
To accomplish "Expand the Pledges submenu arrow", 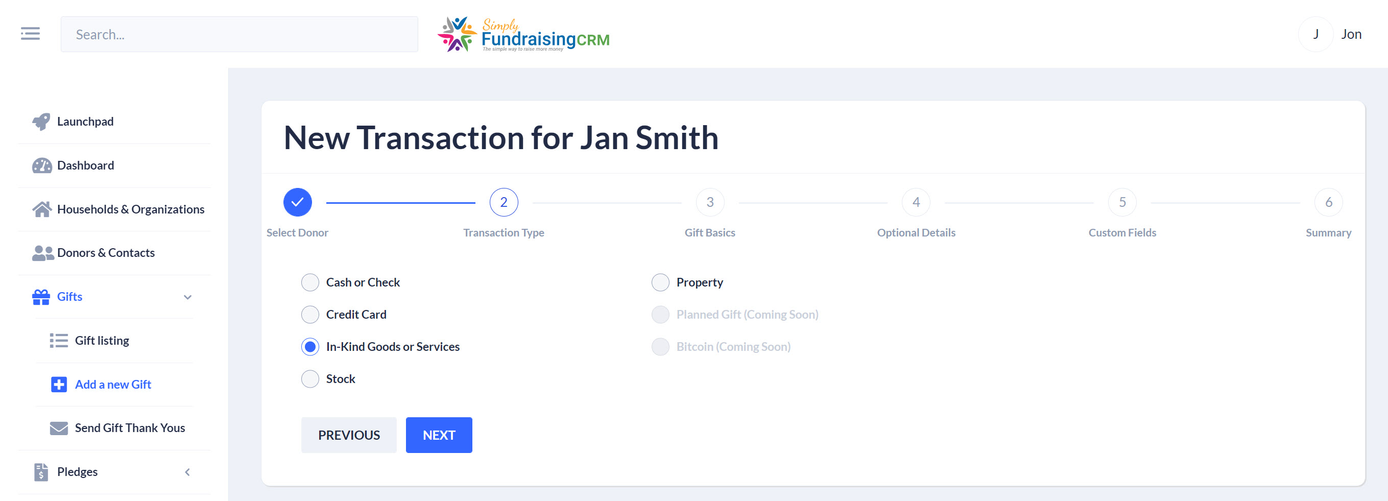I will pos(187,472).
